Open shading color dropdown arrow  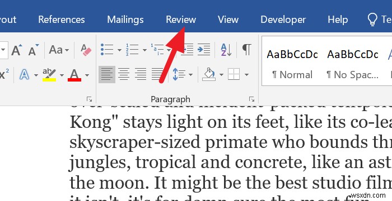pyautogui.click(x=221, y=75)
